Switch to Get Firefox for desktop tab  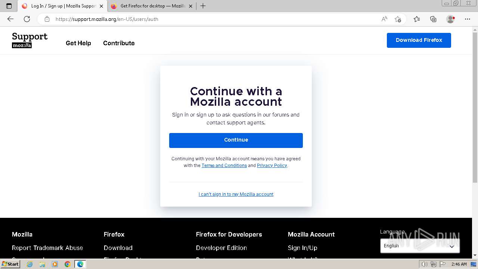(152, 6)
